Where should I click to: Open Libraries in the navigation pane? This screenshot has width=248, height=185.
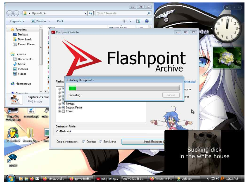[21, 54]
